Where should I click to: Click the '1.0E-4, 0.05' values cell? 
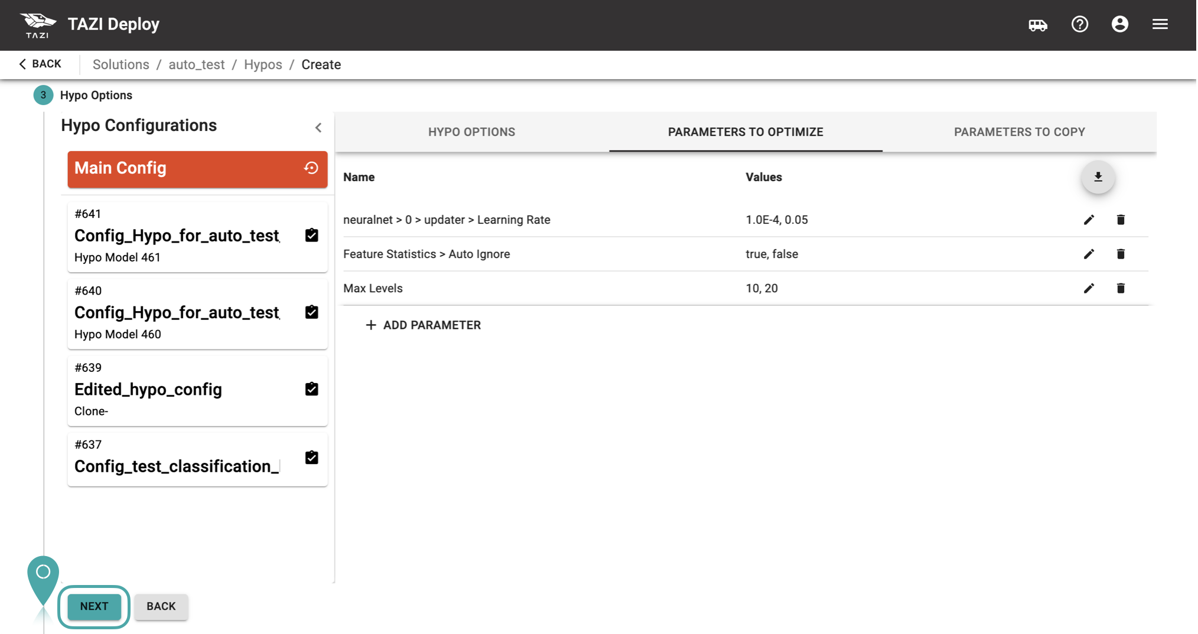[777, 220]
